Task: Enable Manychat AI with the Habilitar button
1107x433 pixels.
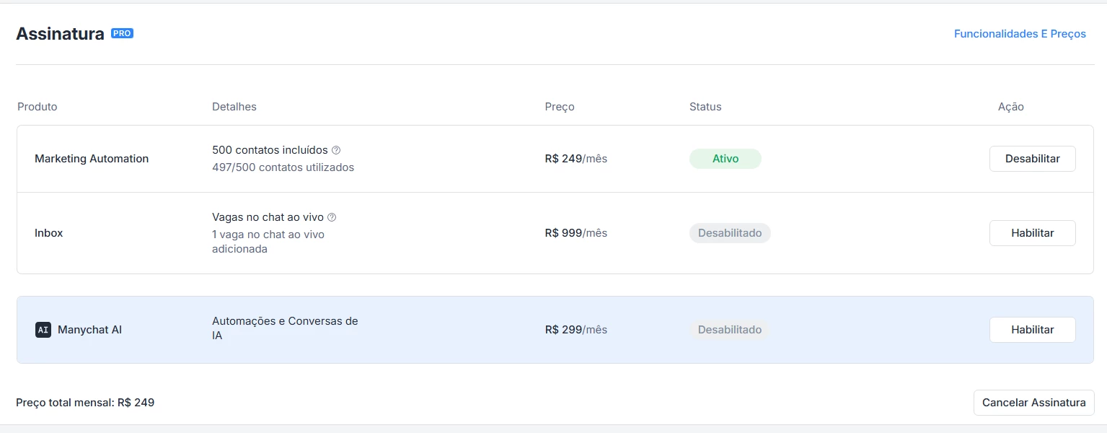Action: (x=1032, y=330)
